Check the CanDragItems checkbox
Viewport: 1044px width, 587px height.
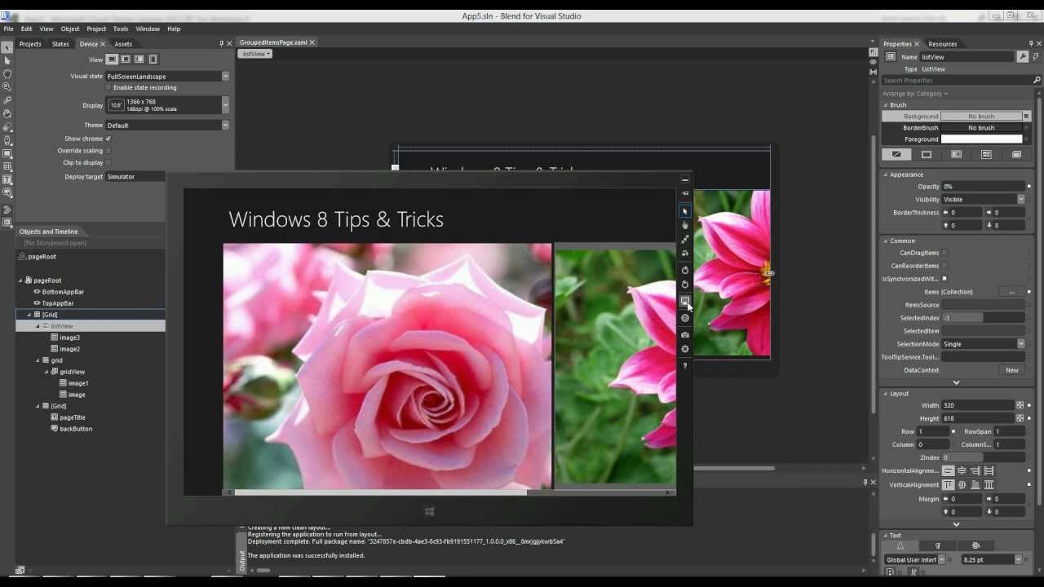pos(944,253)
